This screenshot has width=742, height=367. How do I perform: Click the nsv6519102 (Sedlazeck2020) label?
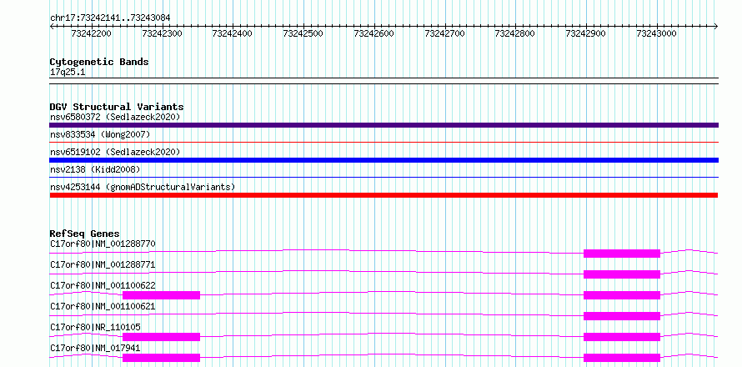coord(115,152)
